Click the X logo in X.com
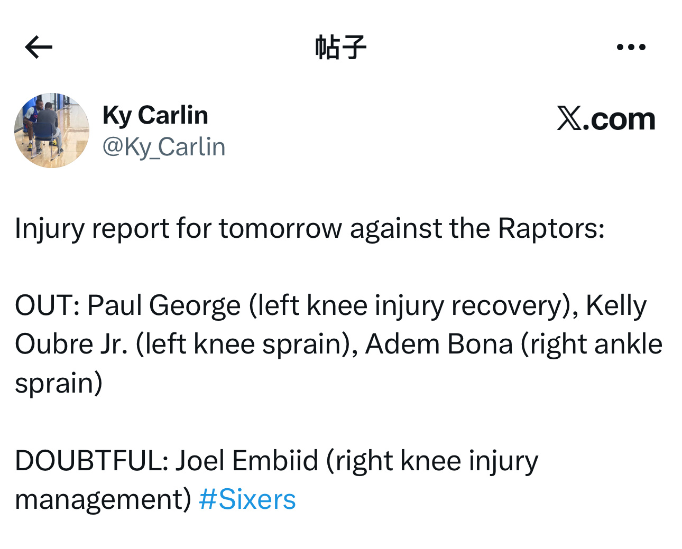Screen dimensions: 682x549 click(569, 118)
